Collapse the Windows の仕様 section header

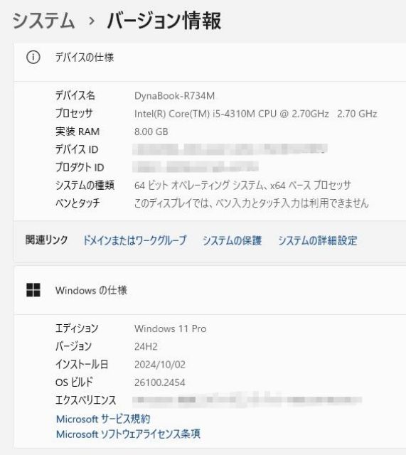click(x=210, y=290)
